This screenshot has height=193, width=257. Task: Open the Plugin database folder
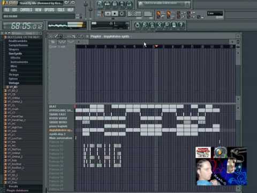[x=17, y=190]
